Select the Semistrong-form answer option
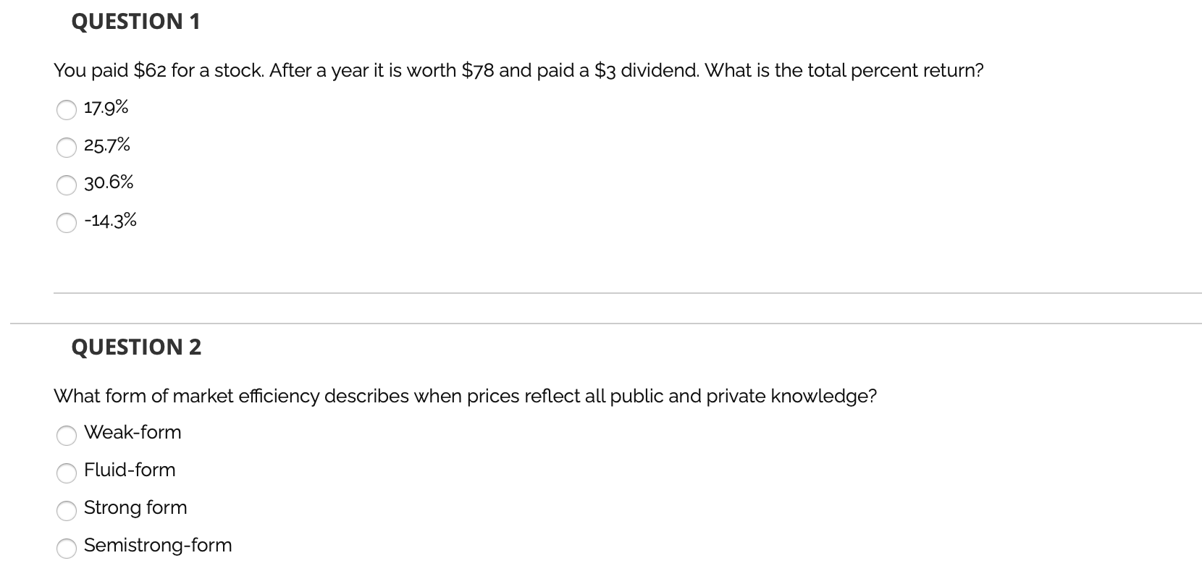 pyautogui.click(x=67, y=549)
